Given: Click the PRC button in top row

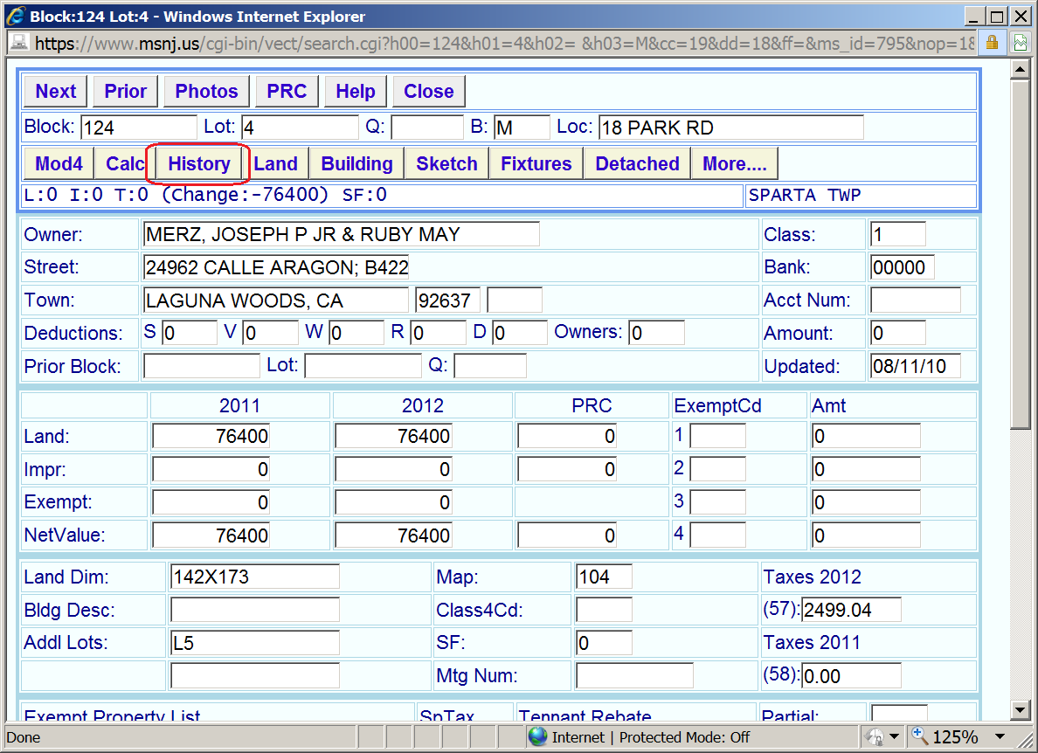Looking at the screenshot, I should tap(287, 92).
